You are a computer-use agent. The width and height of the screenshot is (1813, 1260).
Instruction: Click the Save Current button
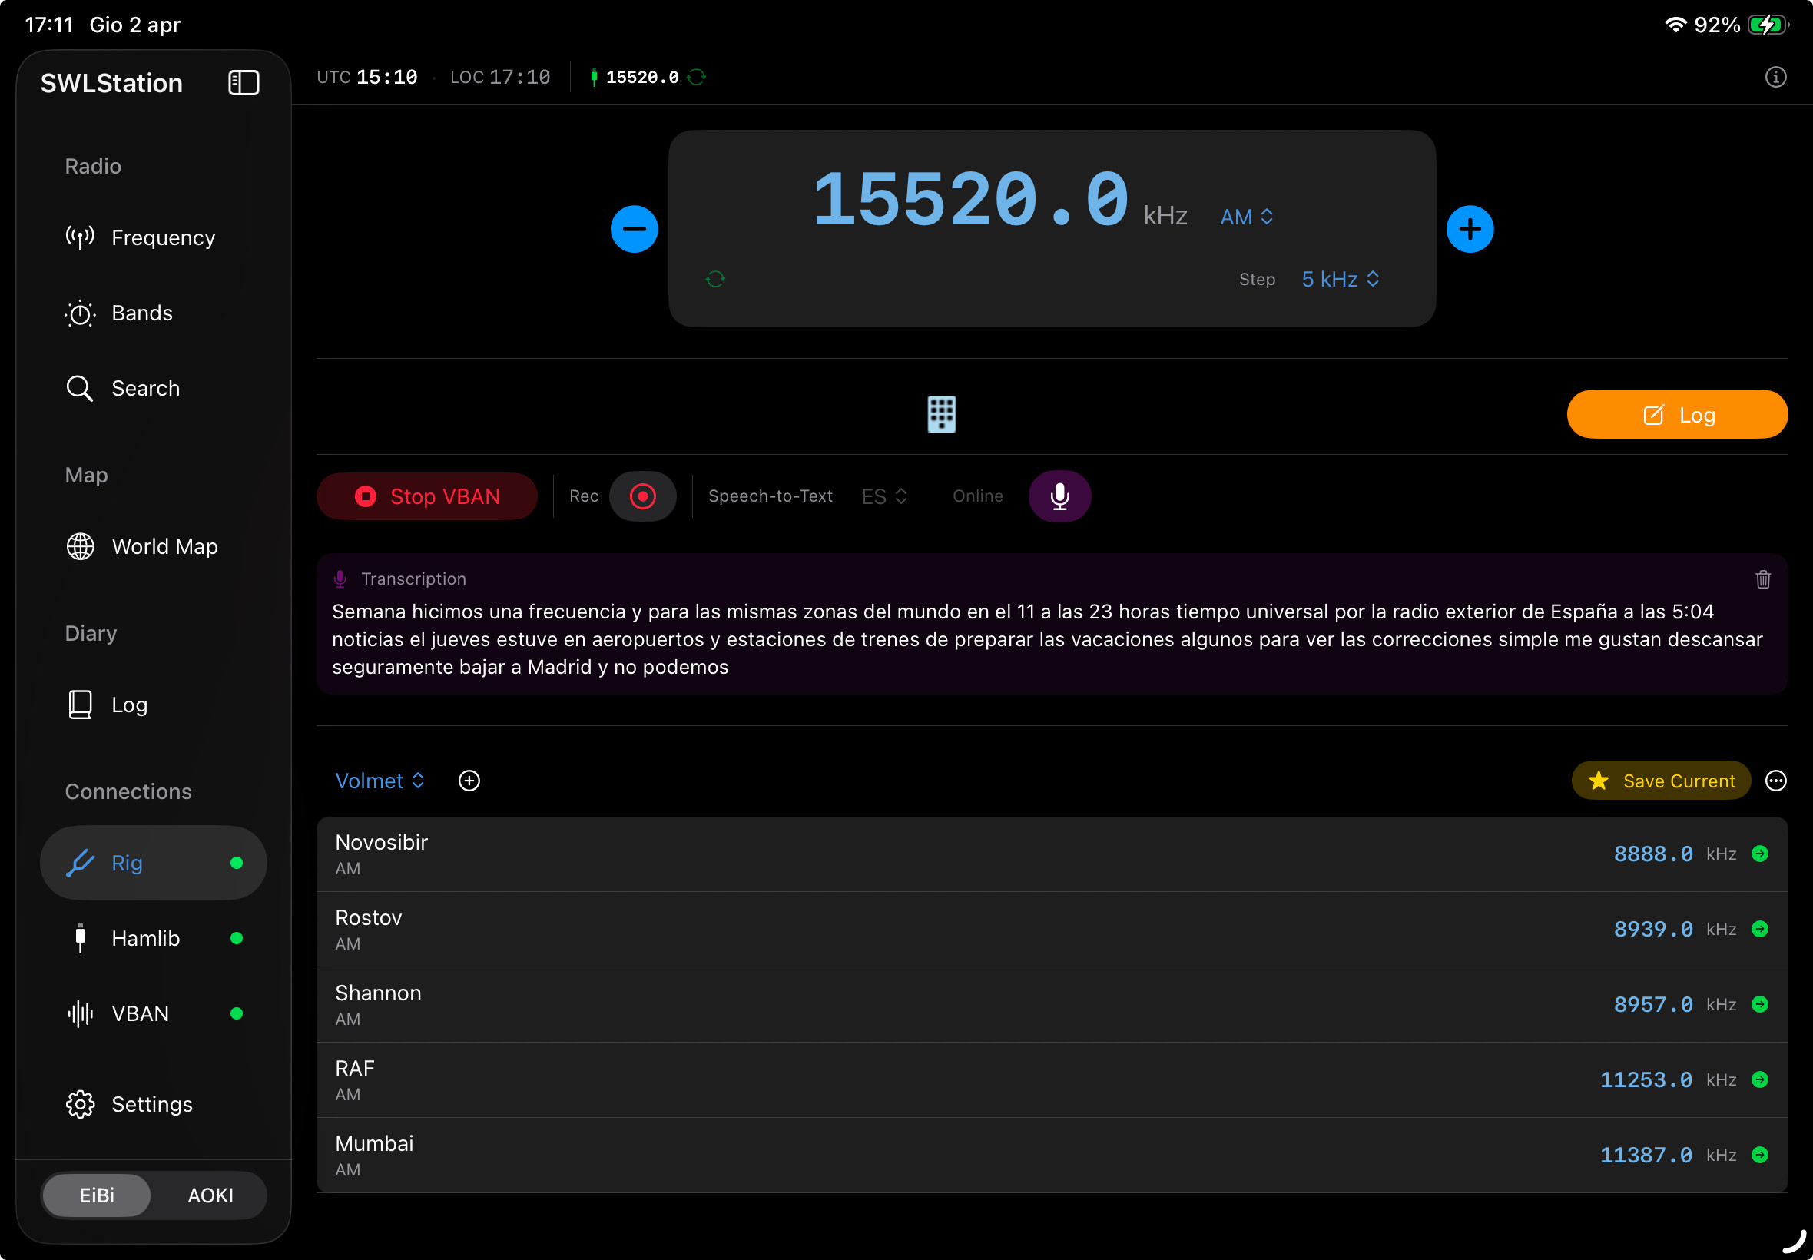1660,780
